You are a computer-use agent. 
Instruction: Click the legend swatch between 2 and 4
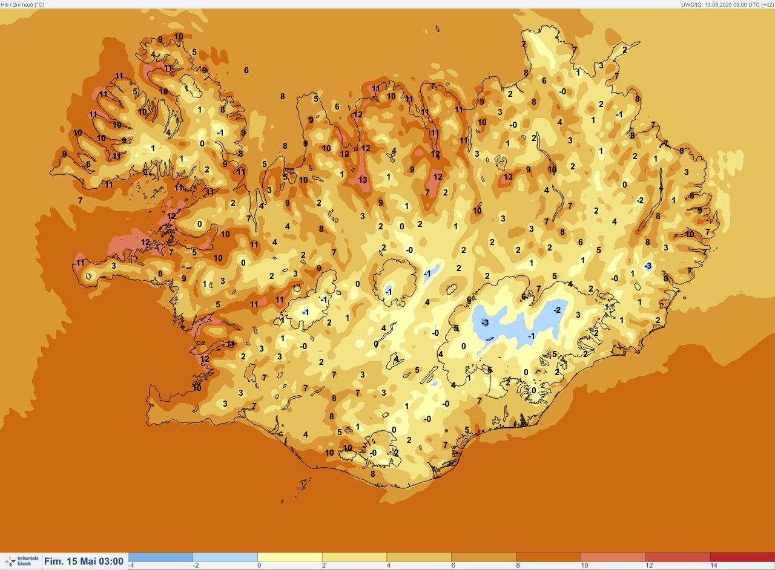click(x=354, y=557)
